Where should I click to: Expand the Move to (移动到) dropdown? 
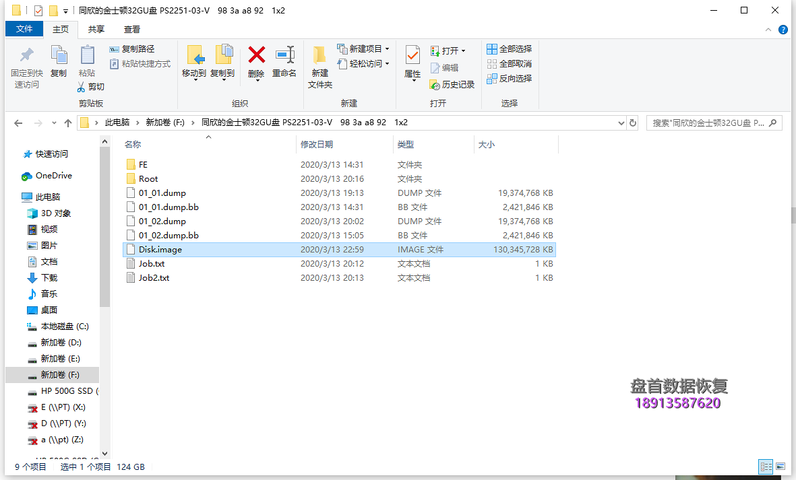point(195,80)
